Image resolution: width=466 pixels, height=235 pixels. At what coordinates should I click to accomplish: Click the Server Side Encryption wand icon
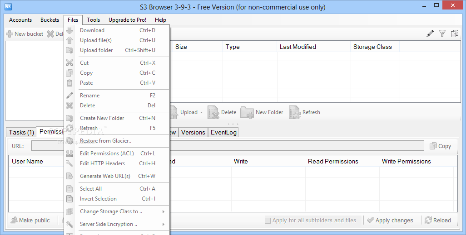pos(69,224)
